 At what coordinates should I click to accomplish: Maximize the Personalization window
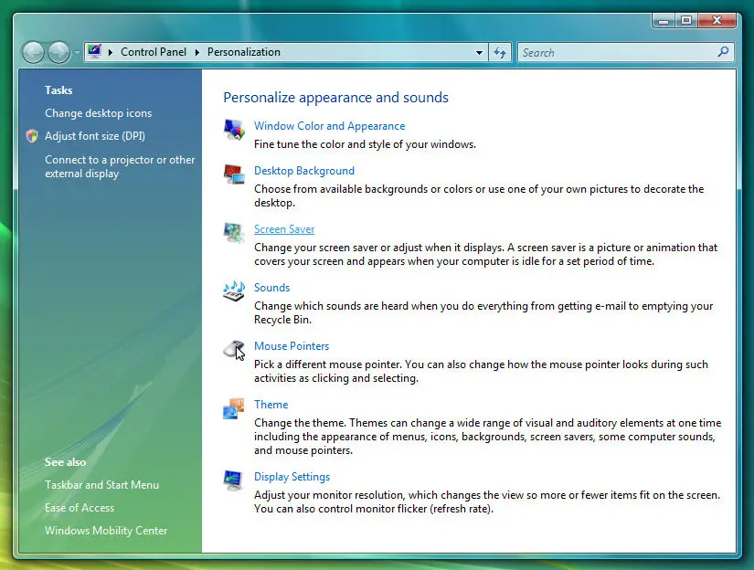point(686,21)
